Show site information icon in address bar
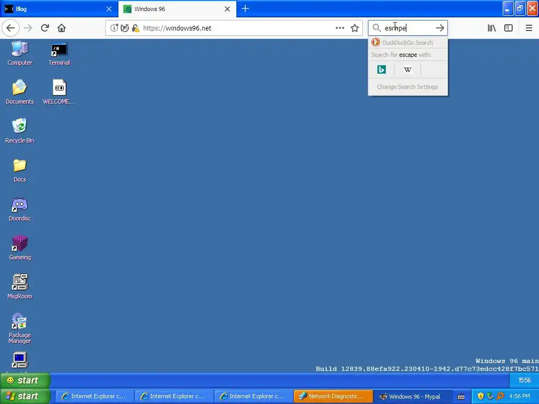539x404 pixels. click(114, 28)
